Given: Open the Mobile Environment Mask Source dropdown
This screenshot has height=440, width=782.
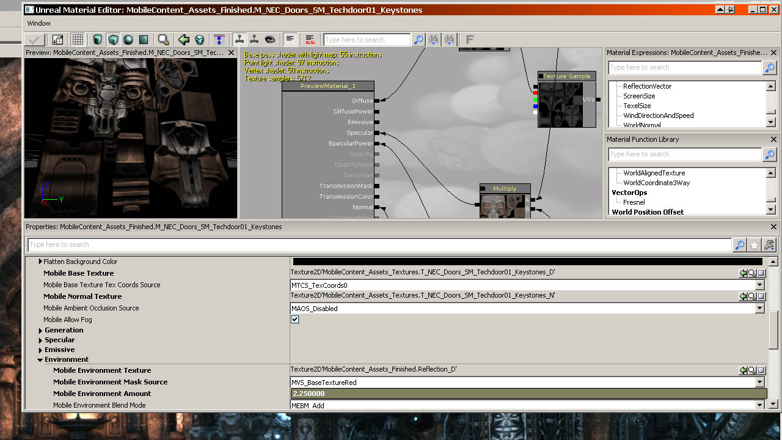Looking at the screenshot, I should coord(760,383).
